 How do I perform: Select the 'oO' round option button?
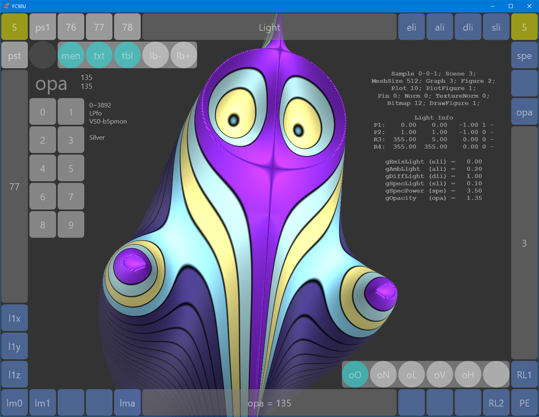[x=355, y=375]
